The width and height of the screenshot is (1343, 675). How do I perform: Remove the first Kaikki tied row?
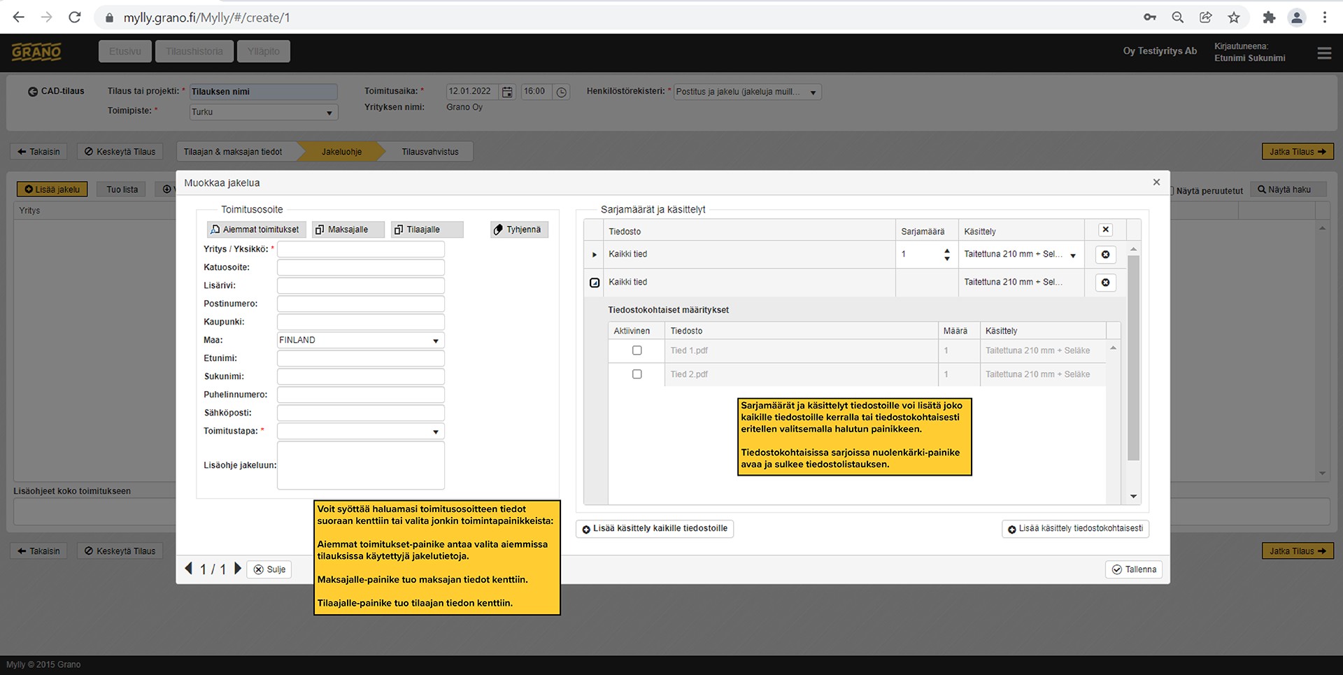point(1105,255)
